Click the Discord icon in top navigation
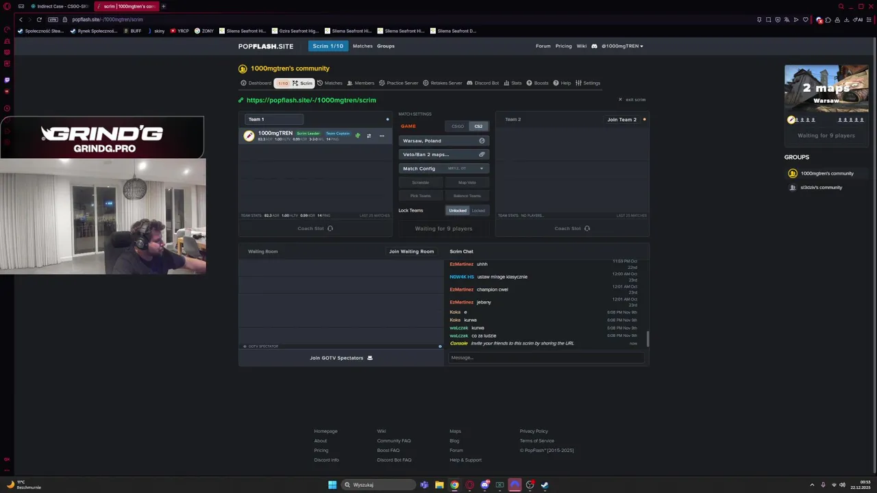Viewport: 877px width, 493px height. coord(594,46)
